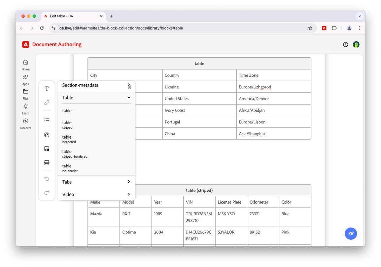This screenshot has width=381, height=267.
Task: Open Discover in the sidebar
Action: point(26,124)
